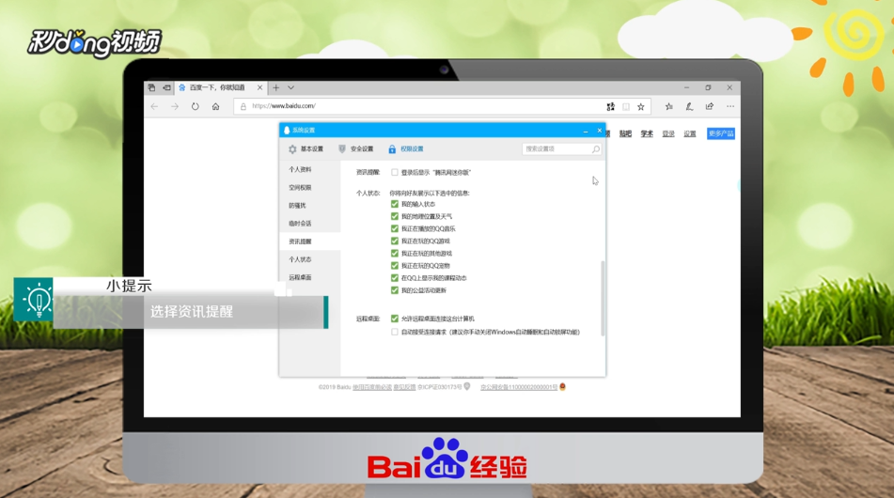Add notes with the pen icon
Screen dimensions: 894x498
pyautogui.click(x=689, y=106)
